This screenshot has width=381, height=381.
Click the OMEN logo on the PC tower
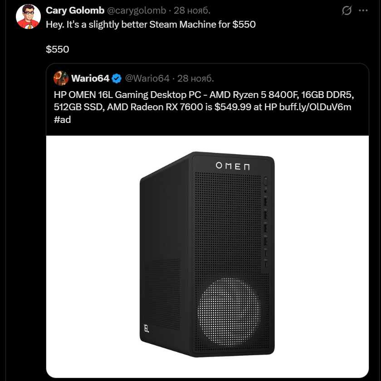pyautogui.click(x=232, y=166)
